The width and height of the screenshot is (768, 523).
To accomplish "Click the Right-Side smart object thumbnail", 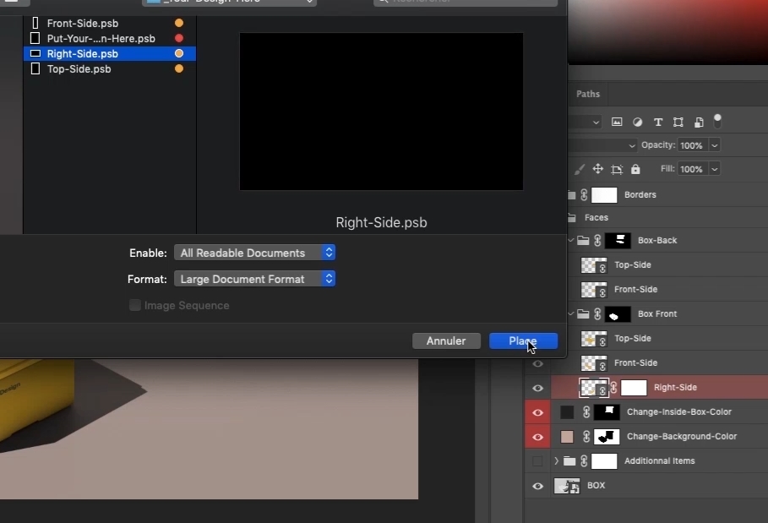I will pos(594,387).
